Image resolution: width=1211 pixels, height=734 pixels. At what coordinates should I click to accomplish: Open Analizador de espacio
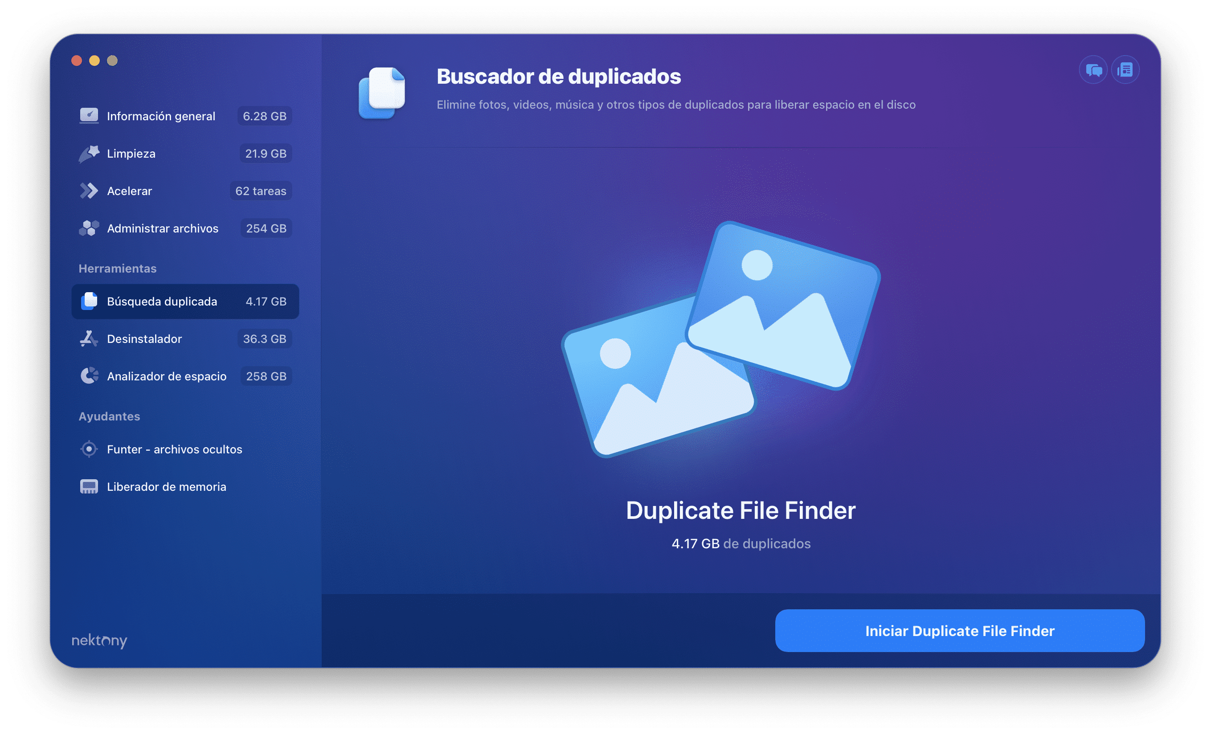(x=185, y=376)
